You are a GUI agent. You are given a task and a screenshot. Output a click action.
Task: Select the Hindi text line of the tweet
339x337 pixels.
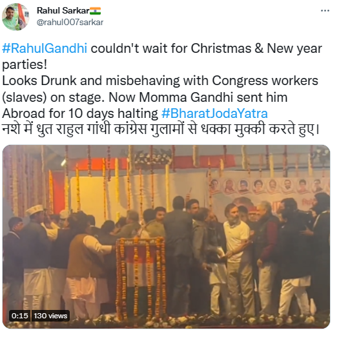[x=160, y=130]
